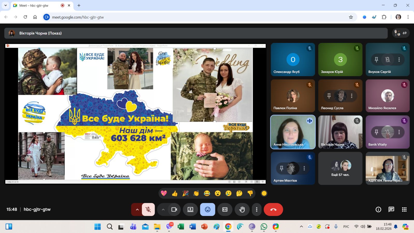Expand video settings arrow beside camera
This screenshot has height=233, width=414.
point(163,209)
